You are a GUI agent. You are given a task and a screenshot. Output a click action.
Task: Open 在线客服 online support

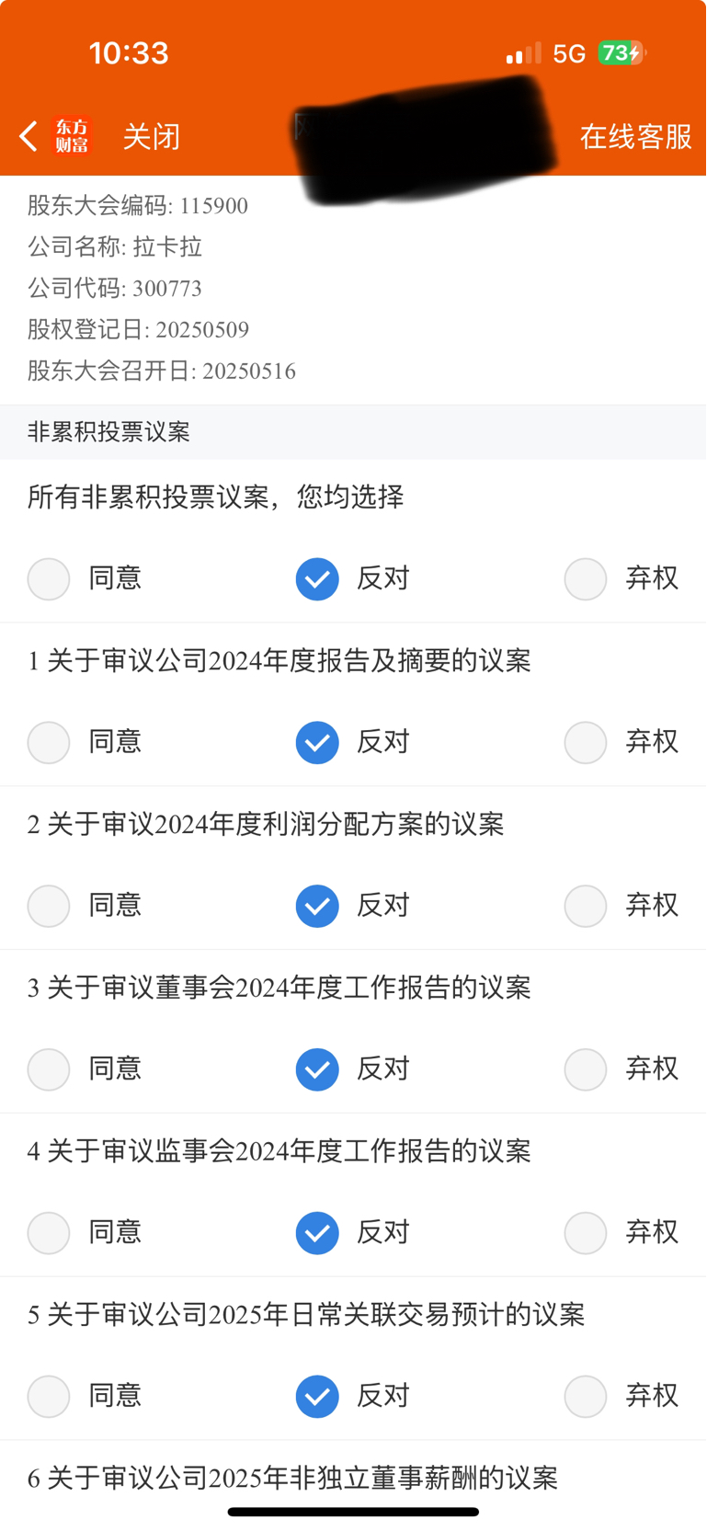[636, 137]
